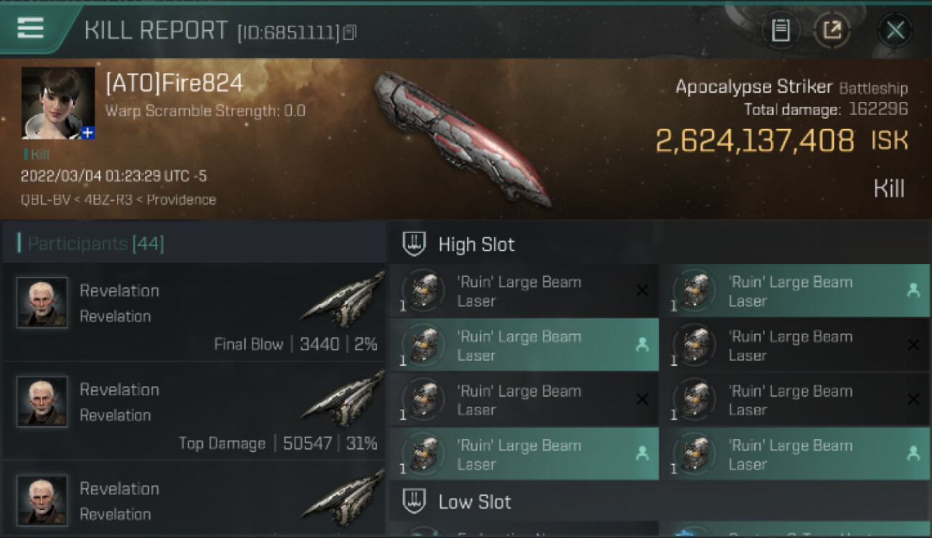
Task: Click the Final Blow Revelation pilot portrait
Action: pos(42,303)
